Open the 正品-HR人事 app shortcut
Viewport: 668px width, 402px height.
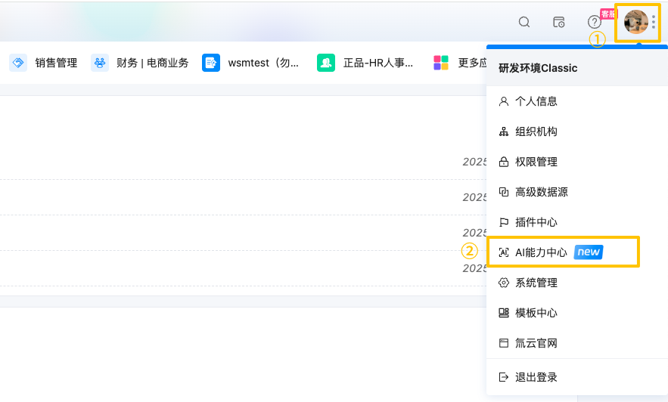[x=366, y=63]
